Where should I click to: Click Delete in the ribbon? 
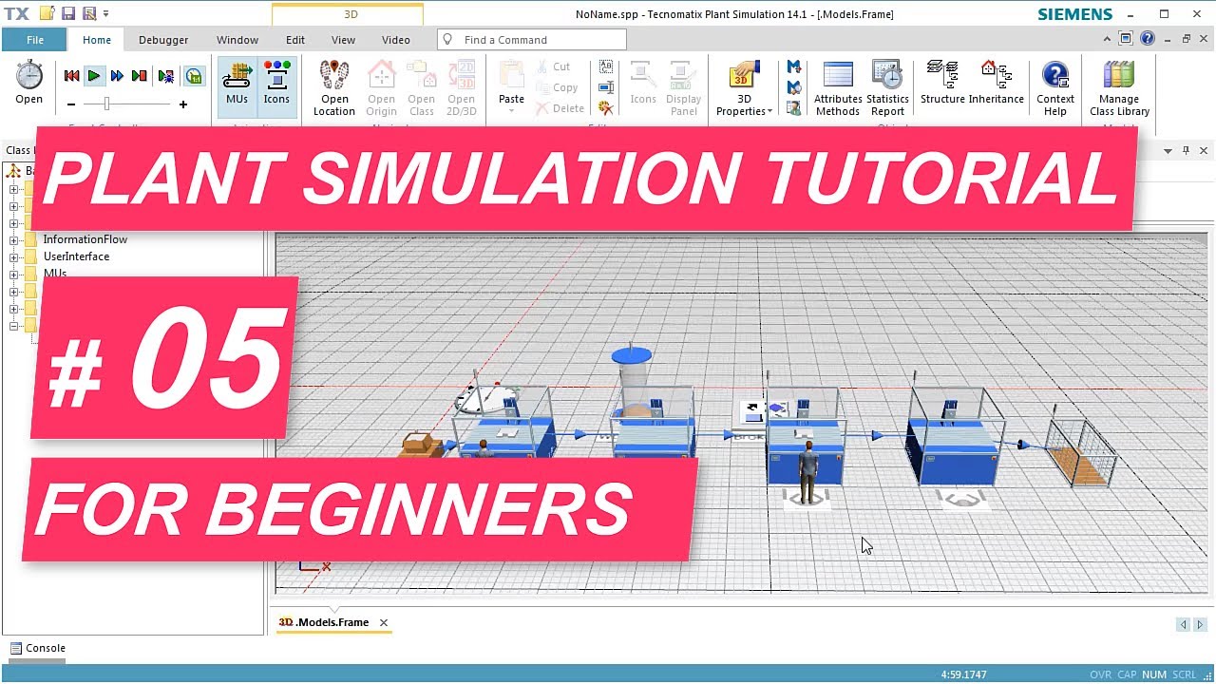pos(560,108)
